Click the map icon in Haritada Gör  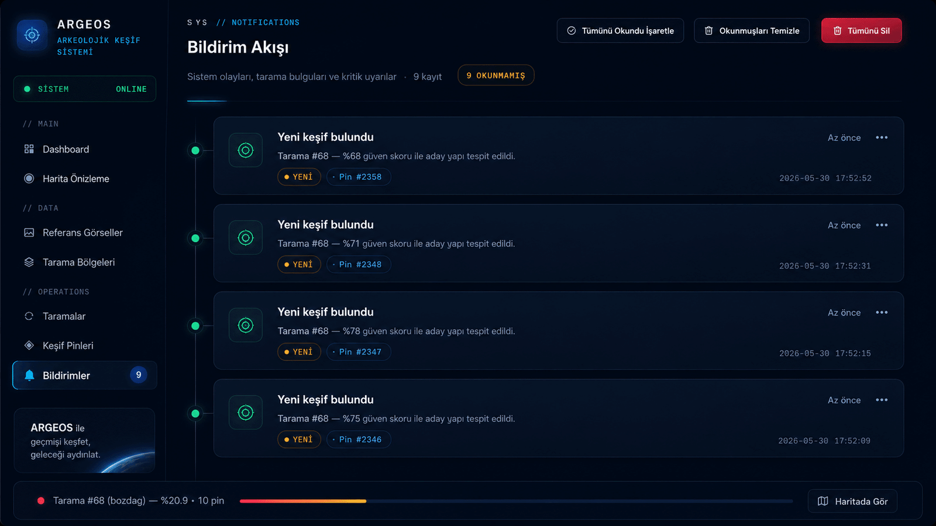click(823, 501)
